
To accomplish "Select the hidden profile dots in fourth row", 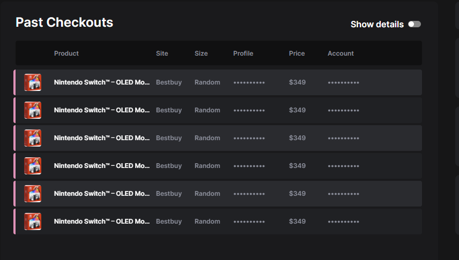I will tap(249, 166).
